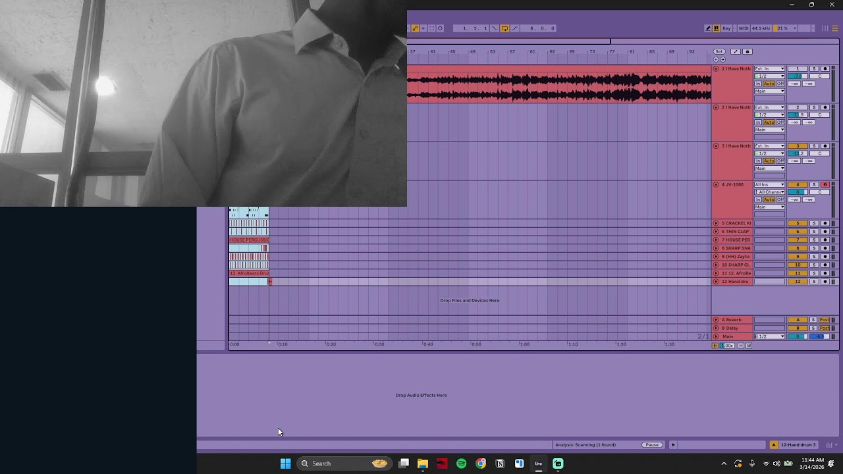Set track 2 monitor to Auto

pos(769,122)
